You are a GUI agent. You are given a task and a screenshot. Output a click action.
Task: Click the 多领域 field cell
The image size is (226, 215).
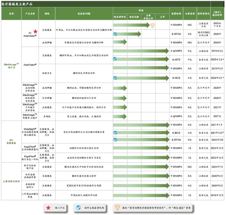pos(47,116)
